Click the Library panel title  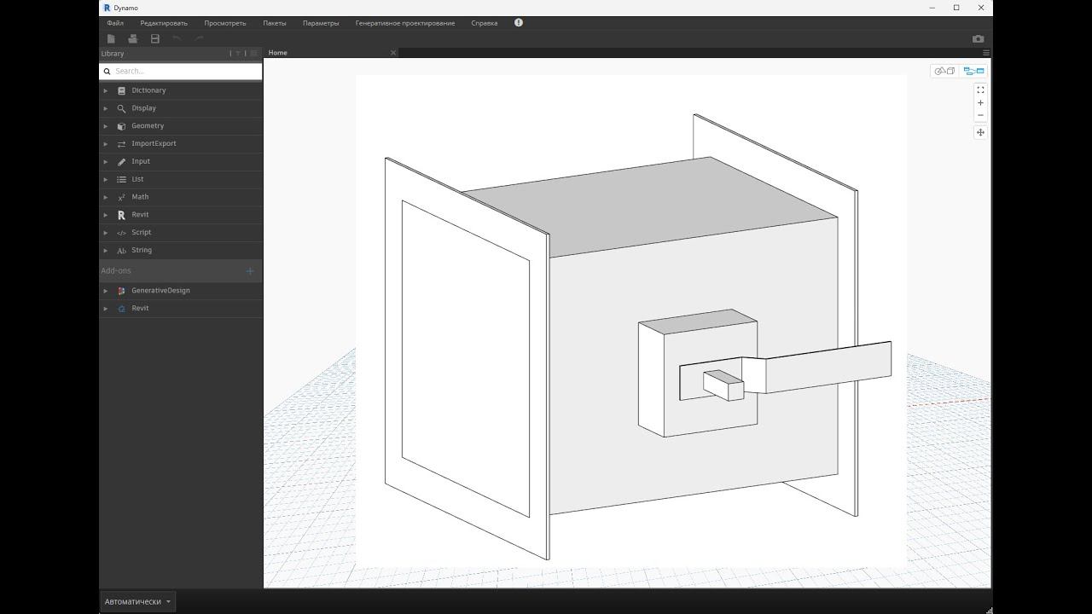click(113, 54)
